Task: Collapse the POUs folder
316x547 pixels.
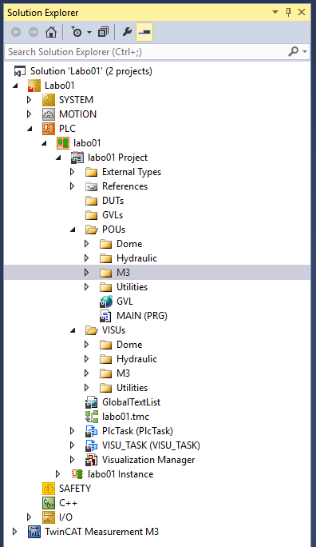Action: [x=73, y=230]
